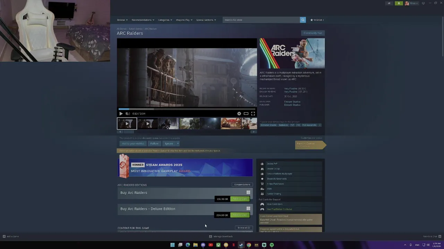The width and height of the screenshot is (444, 249).
Task: Expand the Recommendations menu
Action: (143, 20)
